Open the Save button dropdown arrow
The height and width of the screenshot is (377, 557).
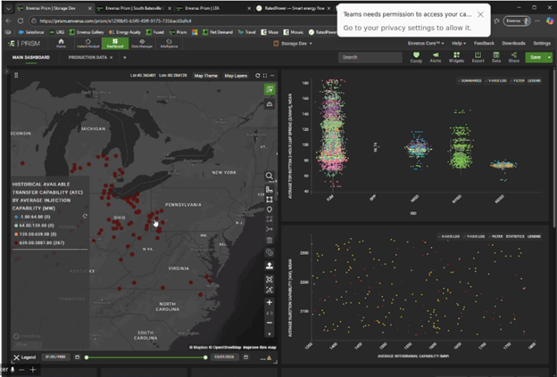tap(549, 57)
